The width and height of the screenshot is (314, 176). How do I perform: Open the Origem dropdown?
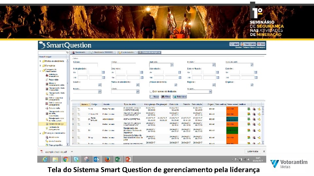coord(210,92)
